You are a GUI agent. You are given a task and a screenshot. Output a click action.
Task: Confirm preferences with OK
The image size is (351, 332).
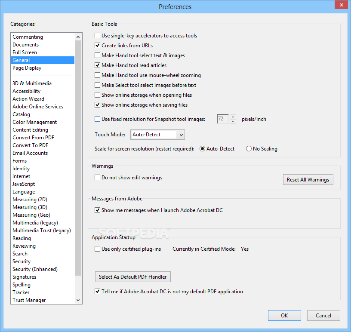(x=284, y=315)
